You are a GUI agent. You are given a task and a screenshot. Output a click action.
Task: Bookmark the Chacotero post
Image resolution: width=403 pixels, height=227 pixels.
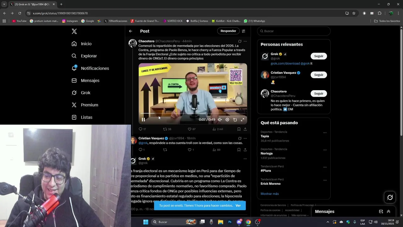tap(239, 129)
